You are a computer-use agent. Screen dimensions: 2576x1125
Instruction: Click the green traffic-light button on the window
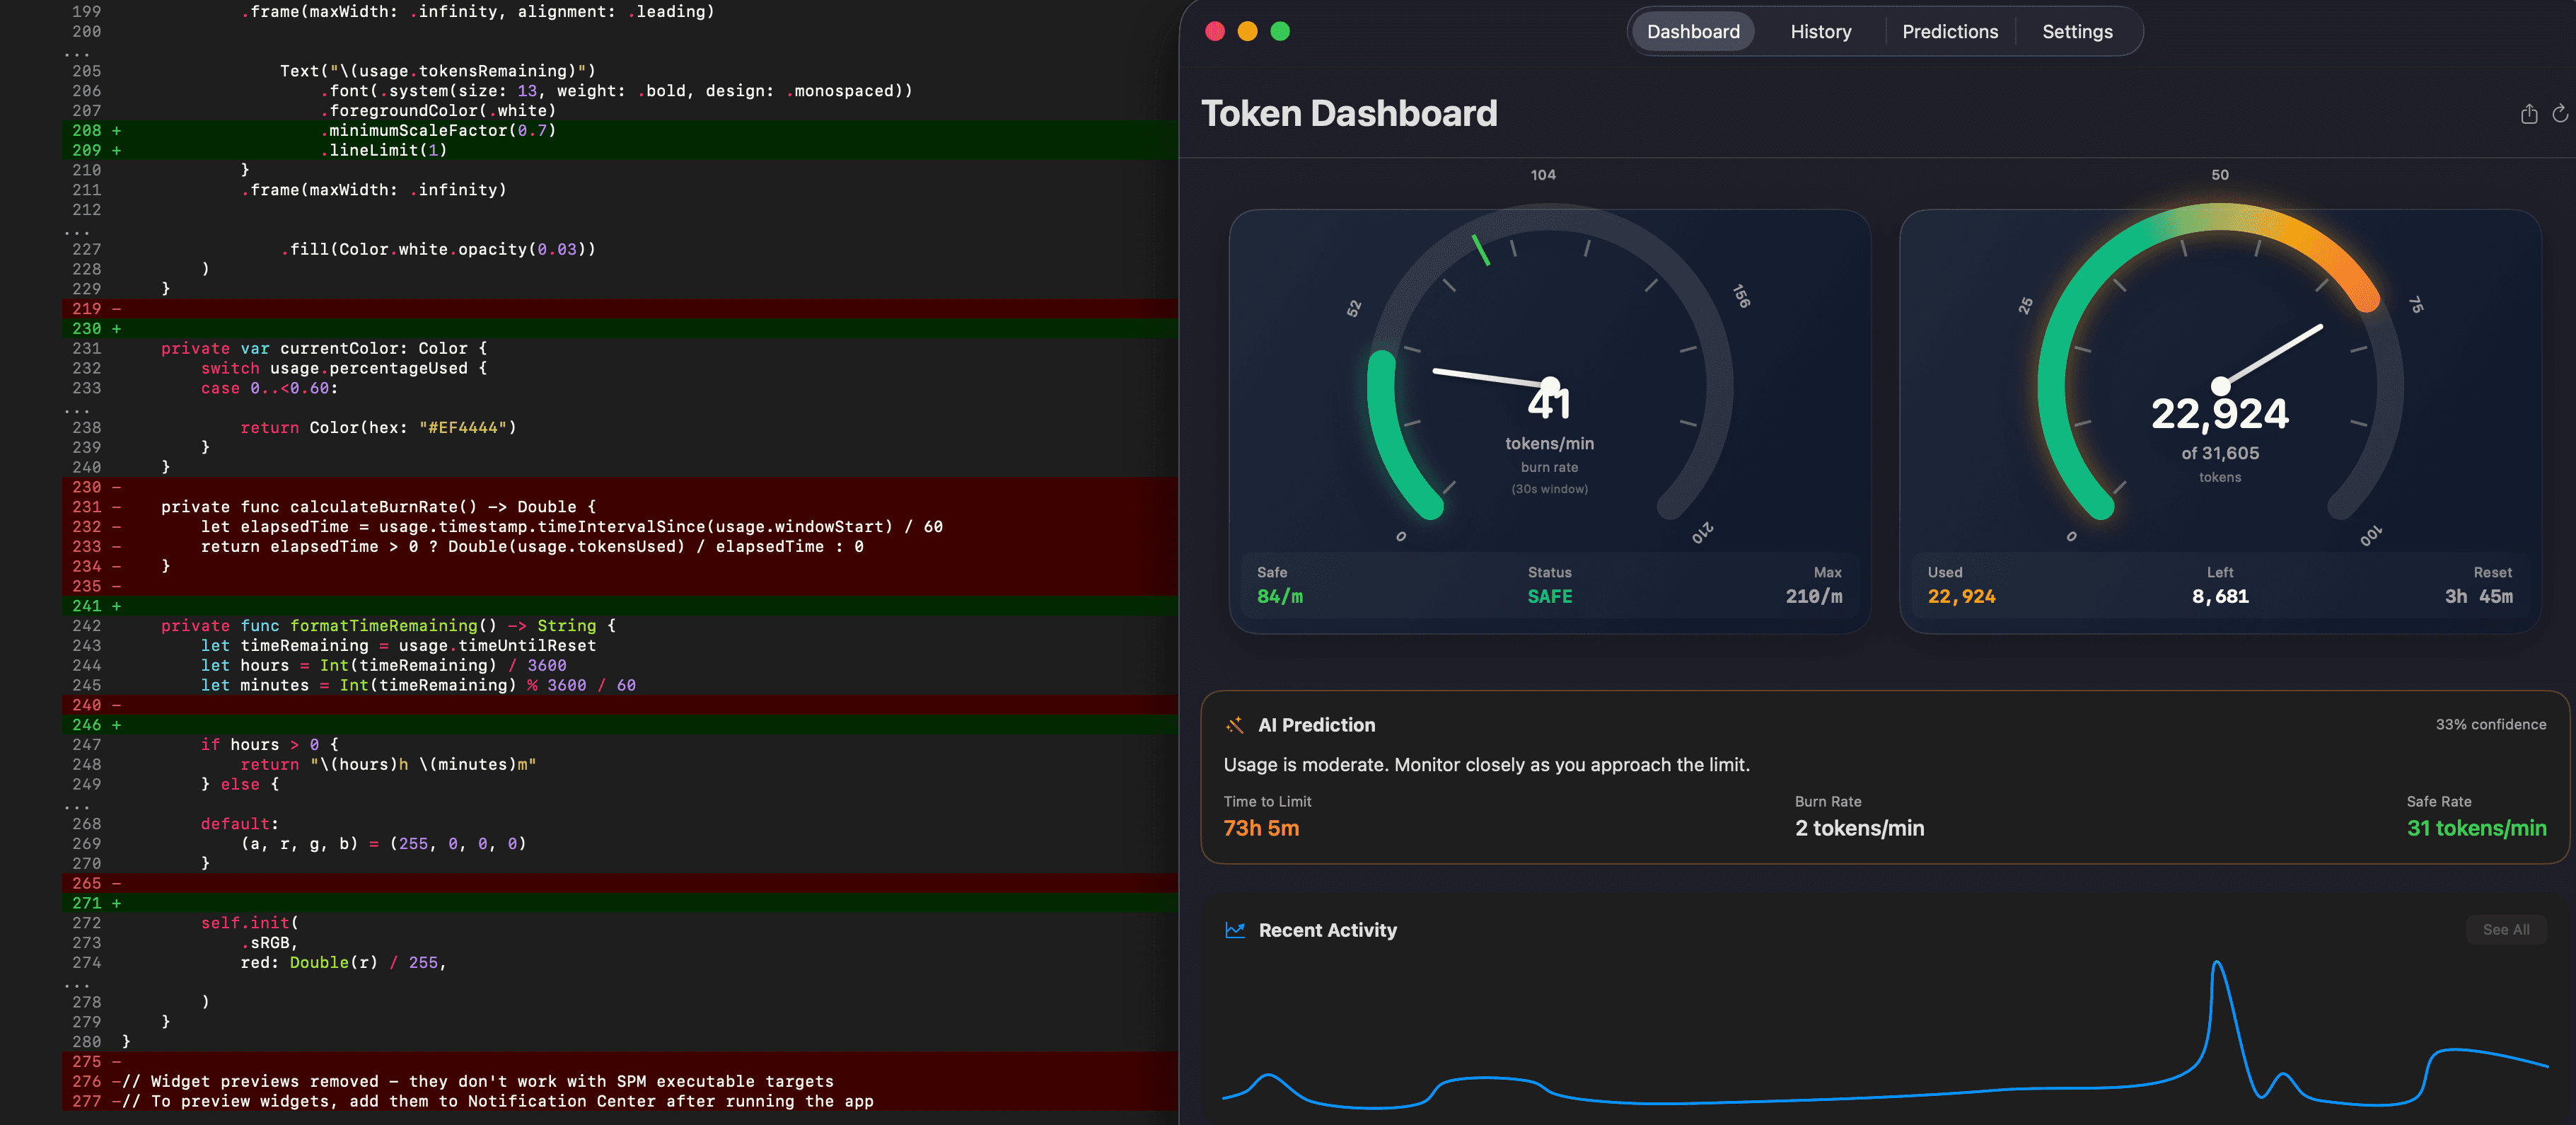pyautogui.click(x=1280, y=32)
